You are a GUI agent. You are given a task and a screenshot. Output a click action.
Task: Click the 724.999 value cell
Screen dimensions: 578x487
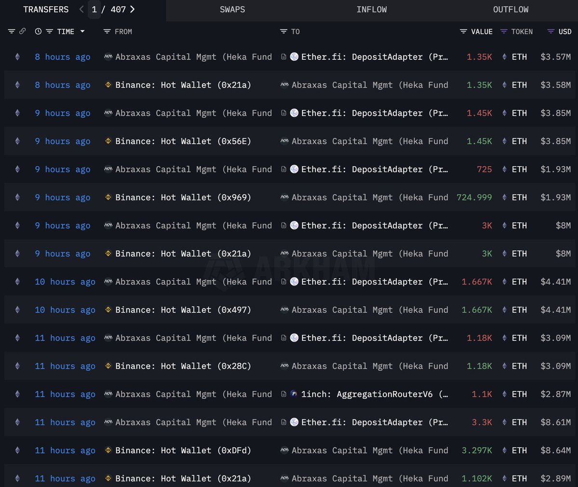[x=474, y=198]
